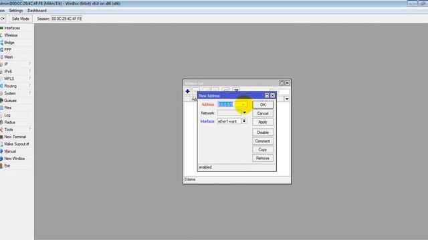Screen dimensions: 428x240
Task: Click the Disable button
Action: [263, 133]
